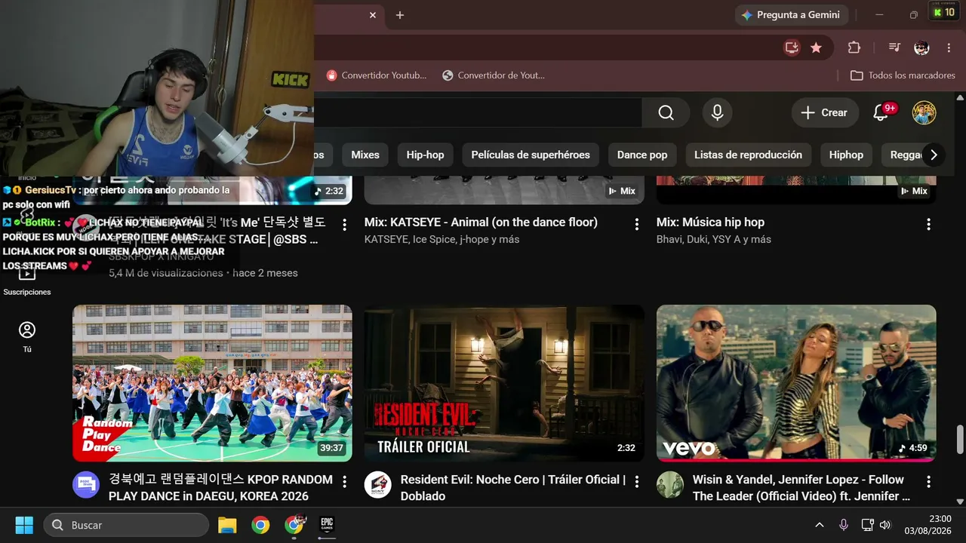
Task: Launch Epic Games from the taskbar
Action: (327, 525)
